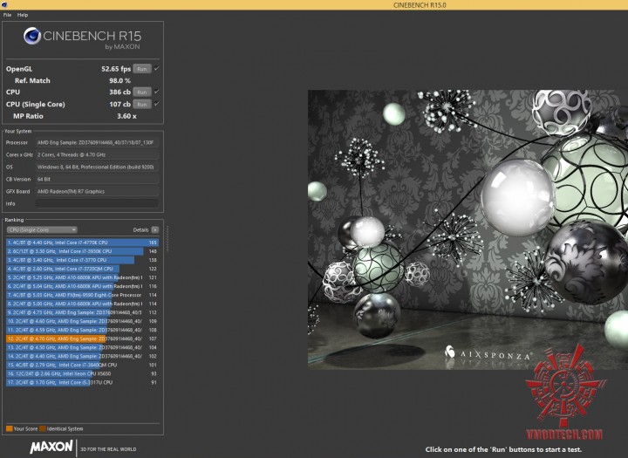Open the File menu
628x458 pixels.
(x=7, y=15)
